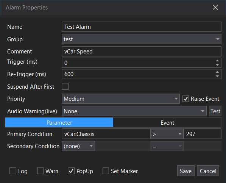This screenshot has width=226, height=183.
Task: Click the Comment field with vCar Speed
Action: 142,51
